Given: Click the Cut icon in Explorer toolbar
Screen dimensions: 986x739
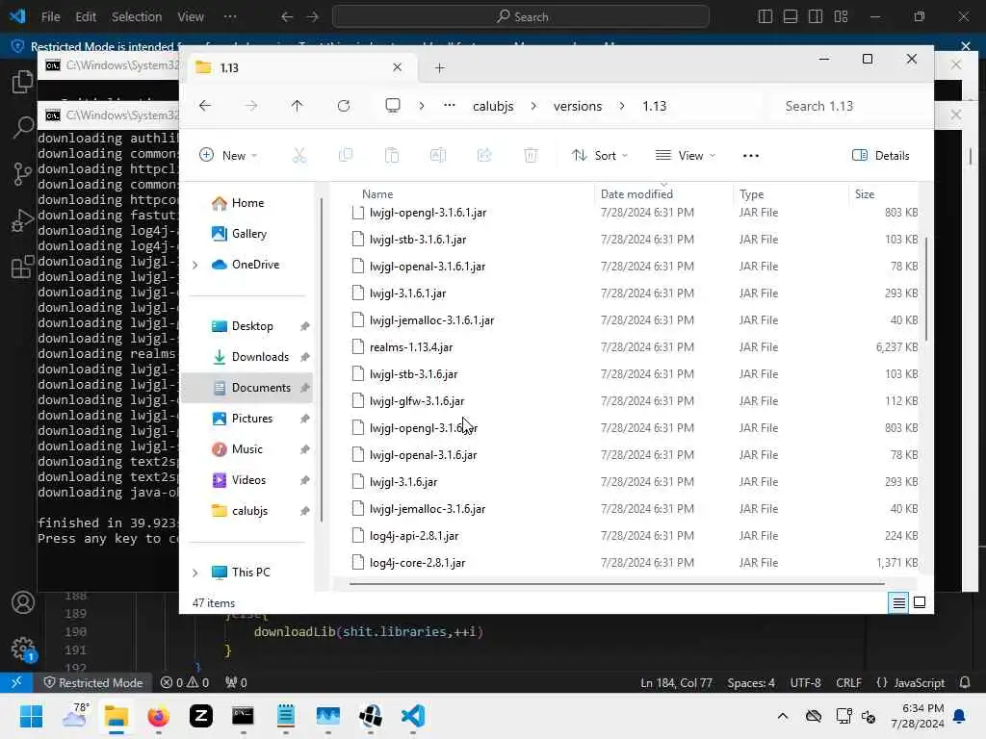Looking at the screenshot, I should click(x=299, y=155).
